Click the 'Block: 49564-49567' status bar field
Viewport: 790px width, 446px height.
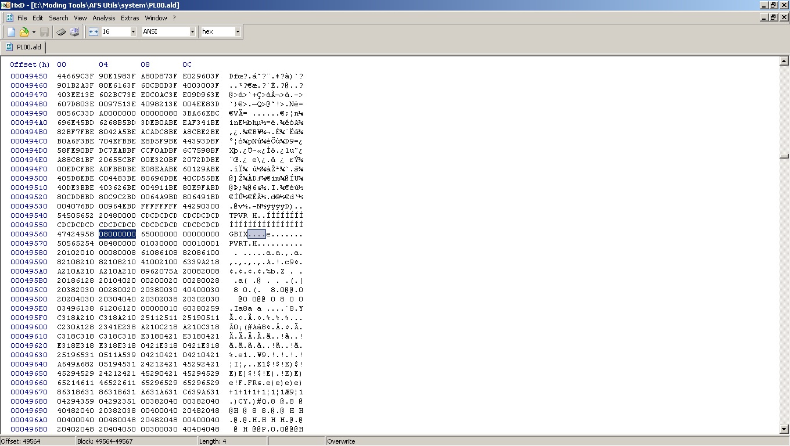(136, 441)
